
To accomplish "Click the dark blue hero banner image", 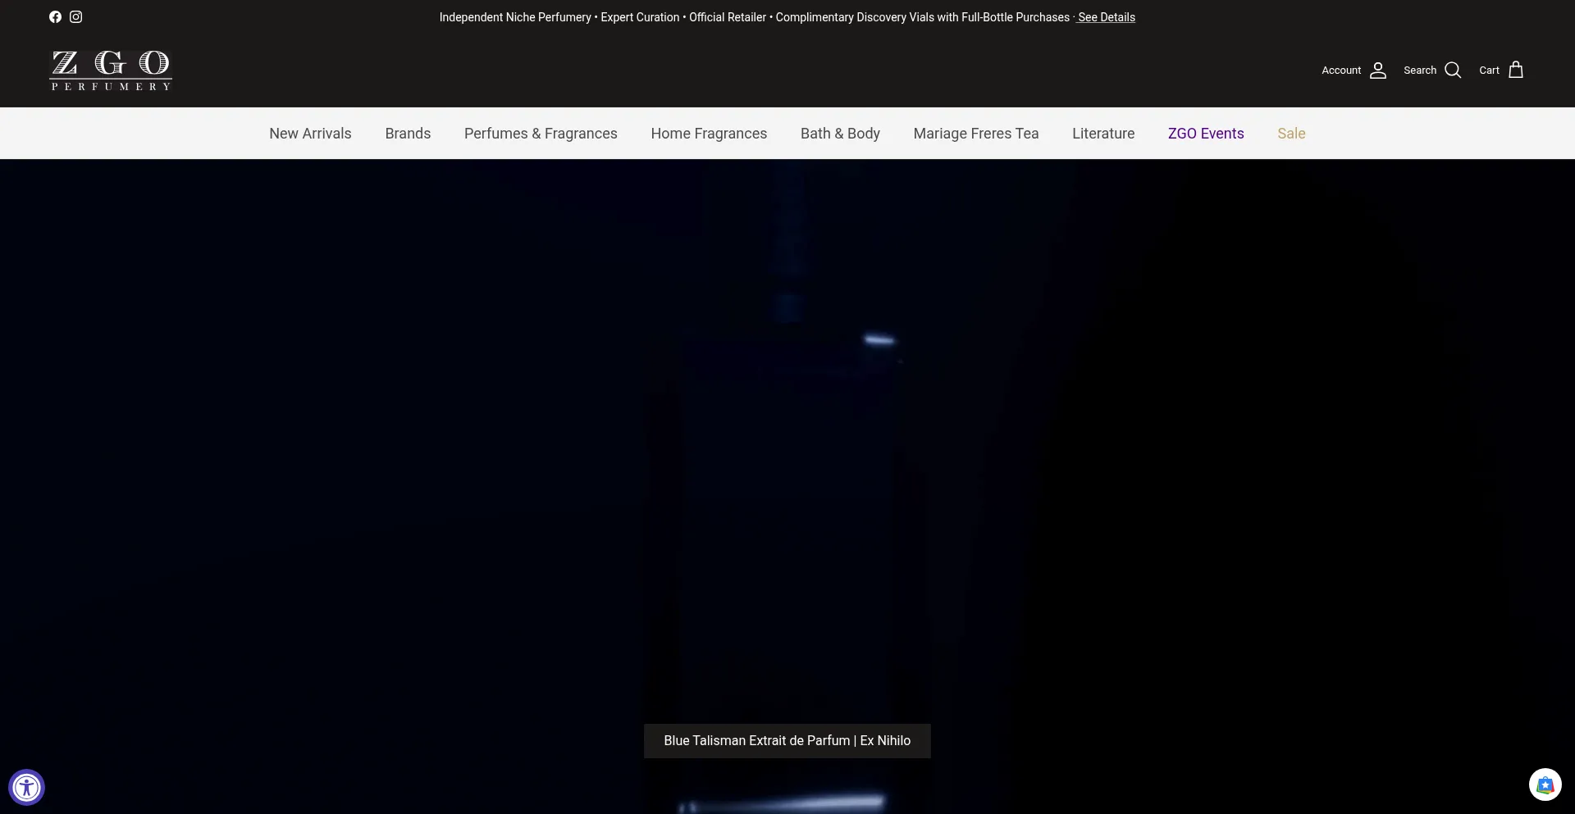I will click(x=787, y=451).
